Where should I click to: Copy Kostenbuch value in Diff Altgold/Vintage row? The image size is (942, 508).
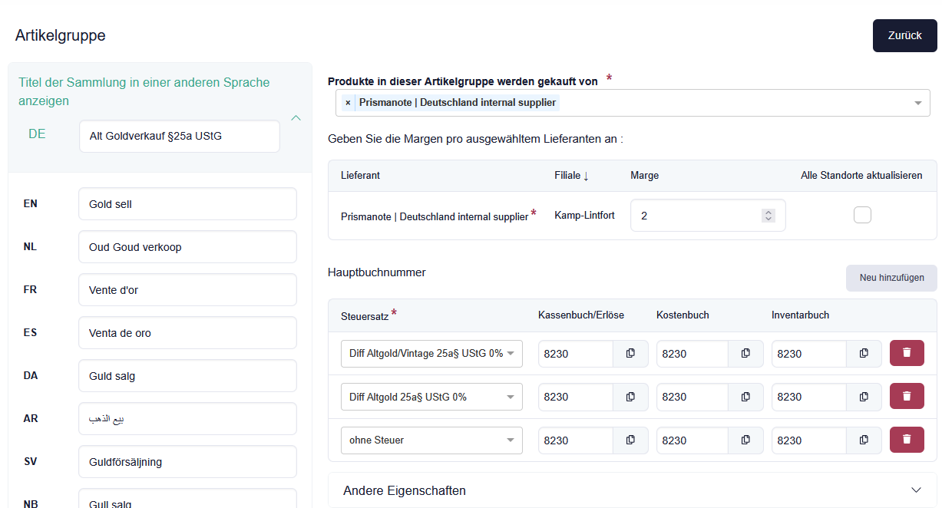745,353
